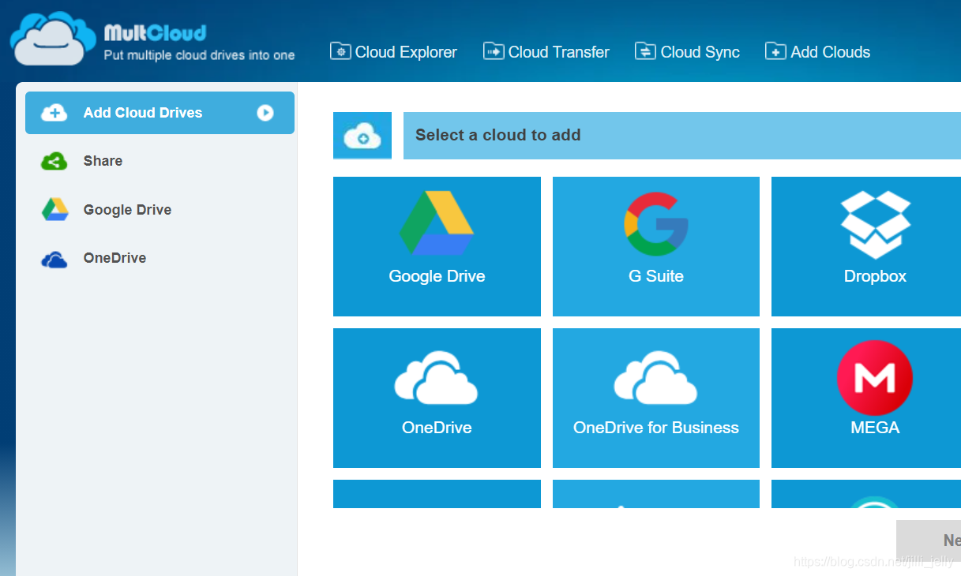The image size is (961, 576).
Task: Choose the OneDrive for Business tile
Action: coord(656,398)
